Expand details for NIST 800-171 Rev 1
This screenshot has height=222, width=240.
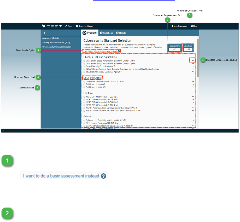tap(193, 123)
